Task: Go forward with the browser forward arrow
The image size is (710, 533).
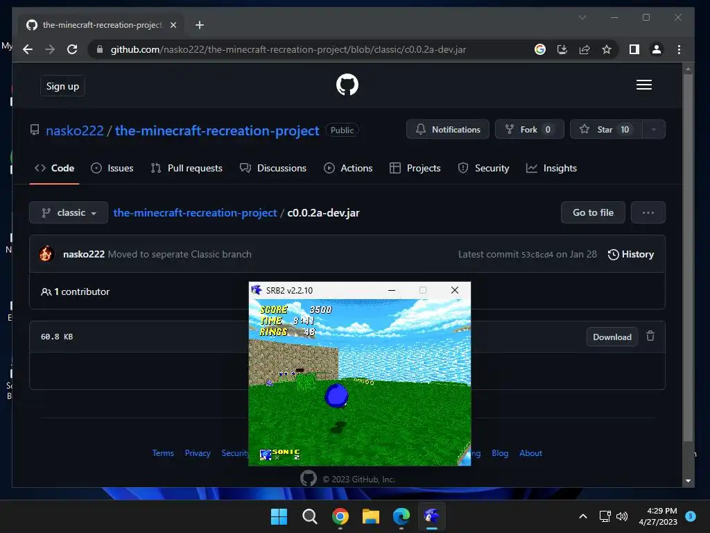Action: [50, 49]
